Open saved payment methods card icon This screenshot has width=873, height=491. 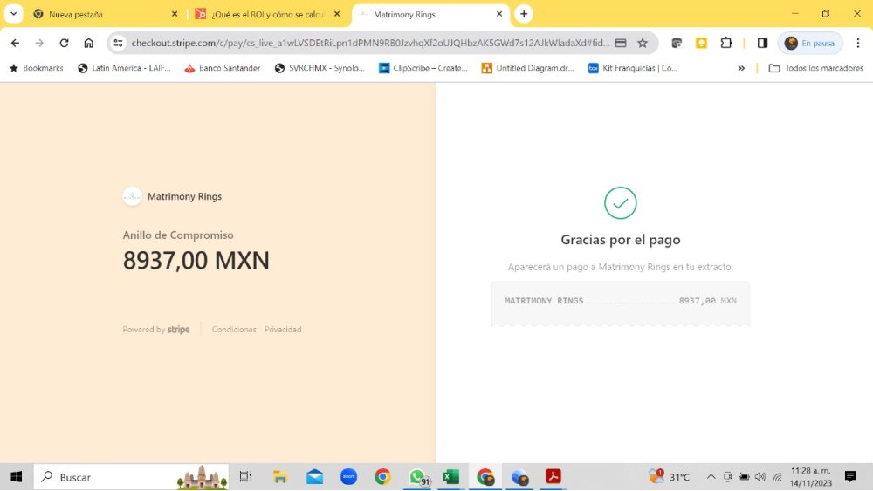621,43
